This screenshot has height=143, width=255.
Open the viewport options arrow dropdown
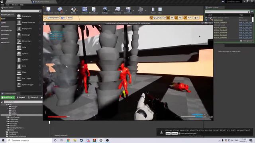pos(45,17)
